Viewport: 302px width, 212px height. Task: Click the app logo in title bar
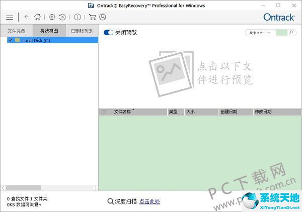[x=91, y=6]
